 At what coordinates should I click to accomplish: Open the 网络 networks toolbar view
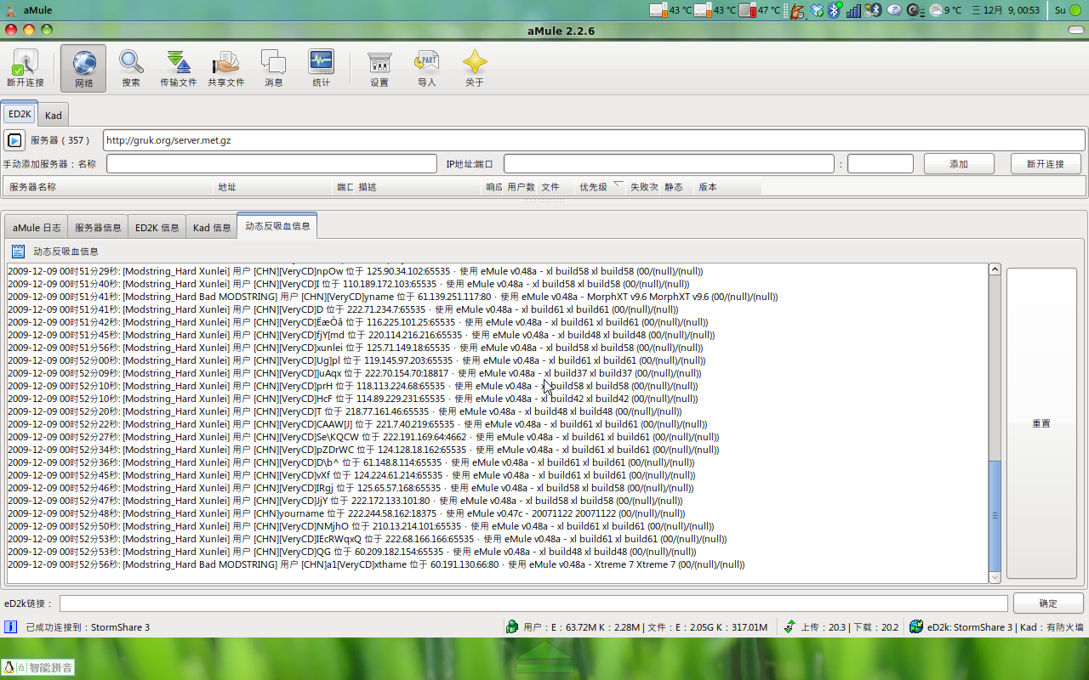(83, 69)
